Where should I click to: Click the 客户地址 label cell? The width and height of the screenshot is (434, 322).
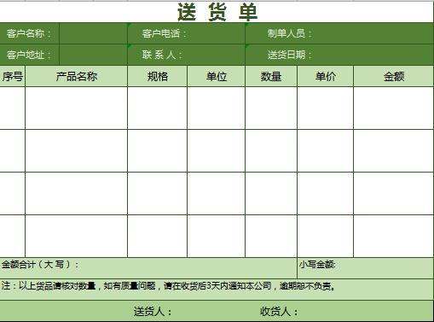tap(30, 55)
